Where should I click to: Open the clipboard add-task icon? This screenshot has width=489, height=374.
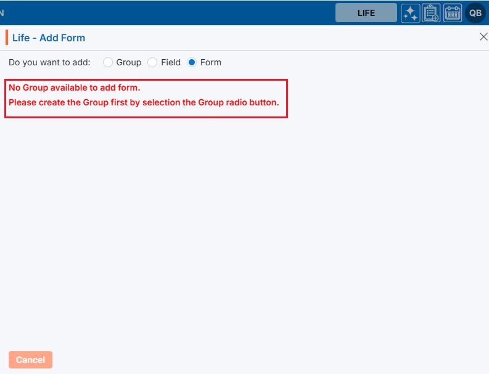pyautogui.click(x=431, y=13)
